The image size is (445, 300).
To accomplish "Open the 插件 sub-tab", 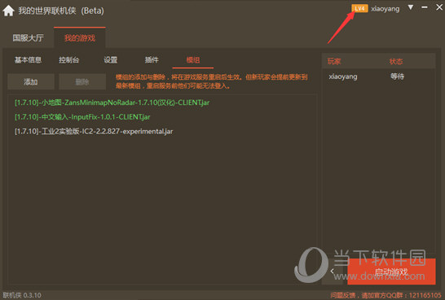I will point(152,60).
